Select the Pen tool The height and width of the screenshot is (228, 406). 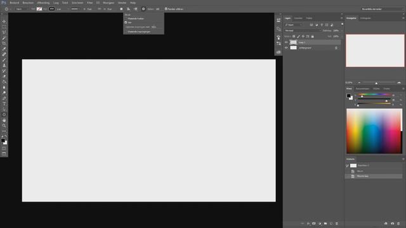tap(4, 98)
